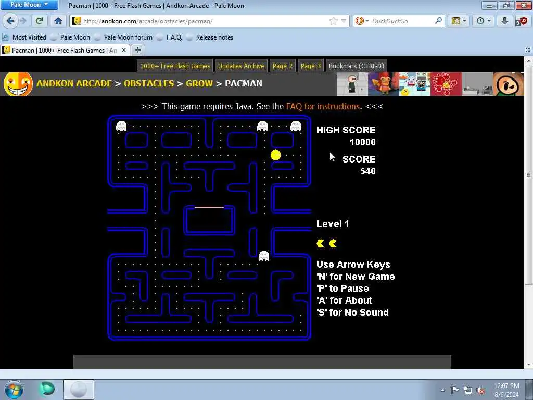The image size is (533, 400).
Task: Open the orange monster game thumbnail
Action: (x=384, y=84)
